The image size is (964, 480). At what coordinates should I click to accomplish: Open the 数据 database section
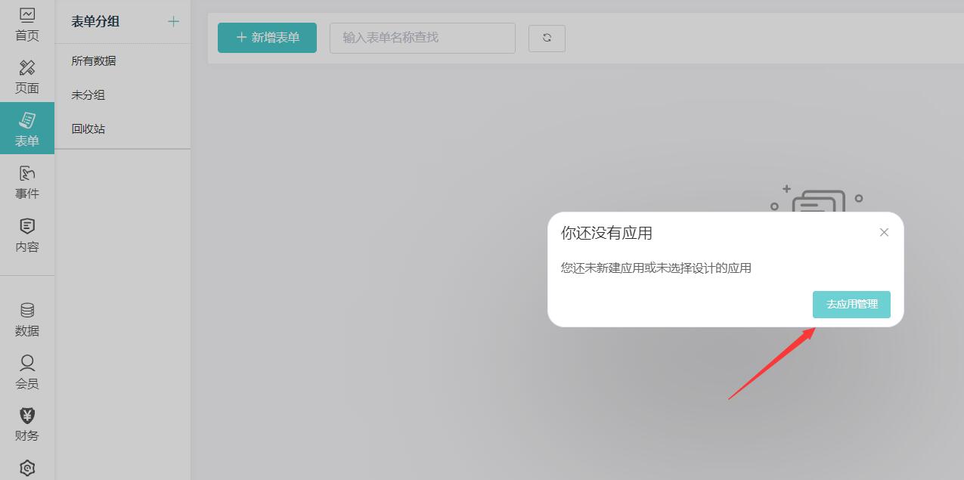tap(27, 320)
